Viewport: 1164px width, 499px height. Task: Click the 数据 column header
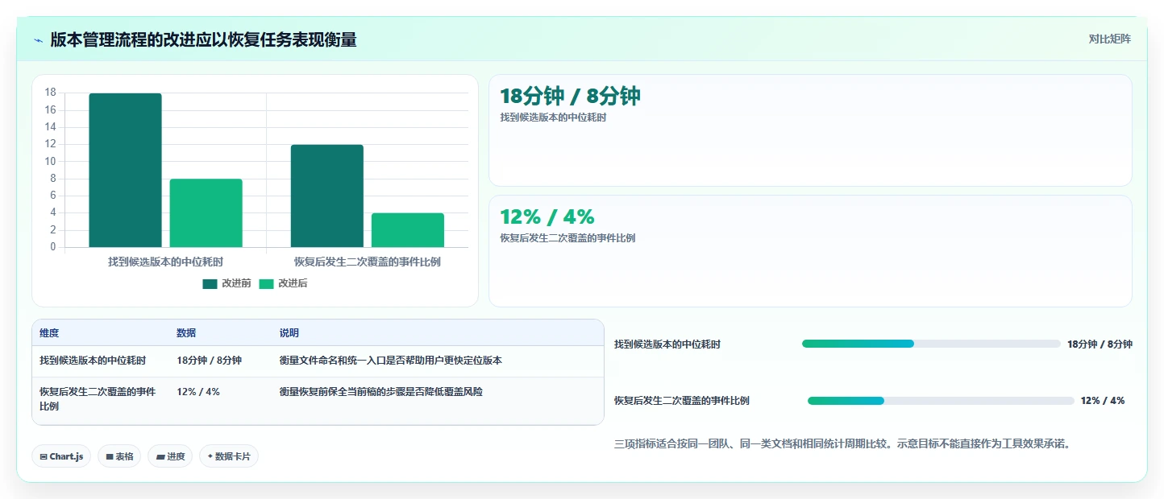click(186, 333)
